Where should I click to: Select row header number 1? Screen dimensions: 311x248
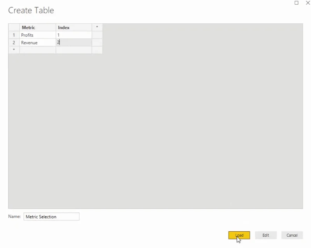[14, 35]
